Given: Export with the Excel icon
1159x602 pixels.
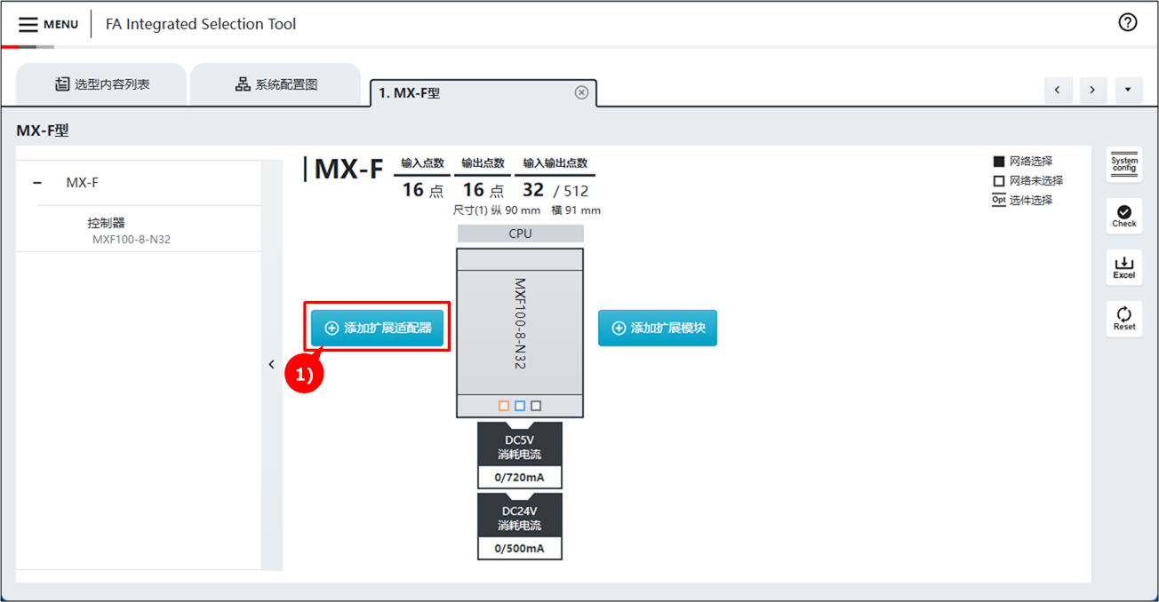Looking at the screenshot, I should point(1123,267).
